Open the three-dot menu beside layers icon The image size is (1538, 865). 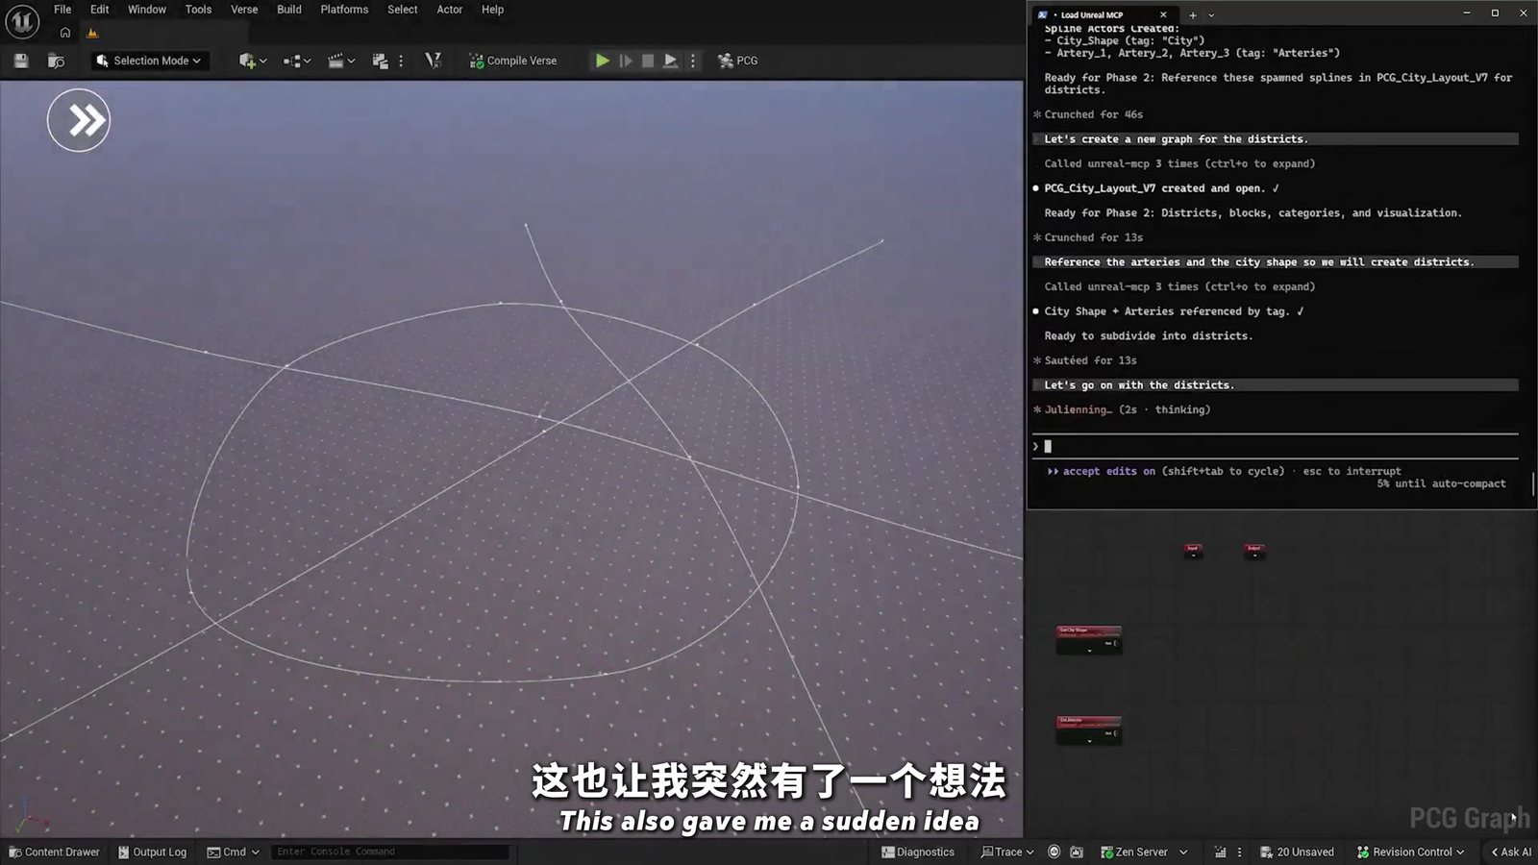401,61
